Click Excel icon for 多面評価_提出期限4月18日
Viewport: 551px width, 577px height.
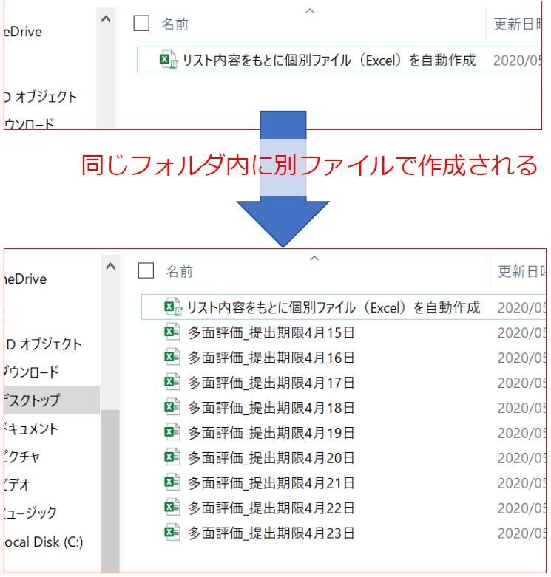172,407
